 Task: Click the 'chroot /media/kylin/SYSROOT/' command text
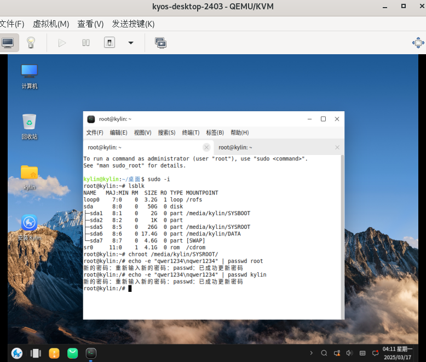click(x=173, y=254)
